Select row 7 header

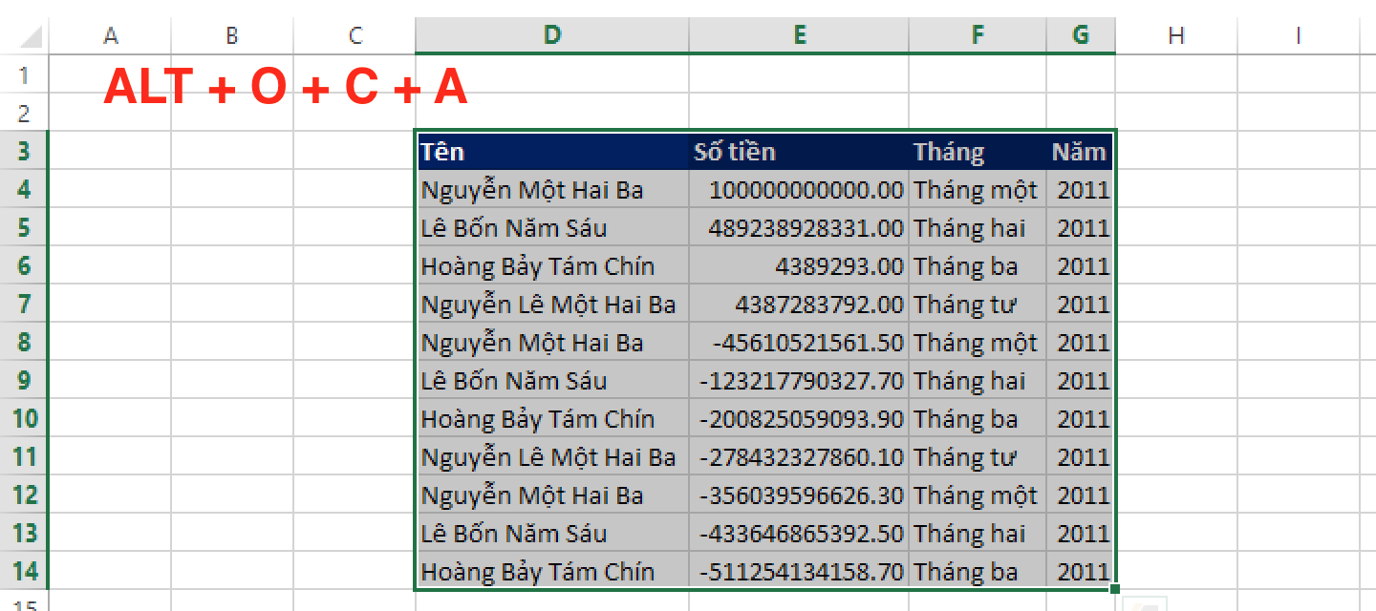24,304
